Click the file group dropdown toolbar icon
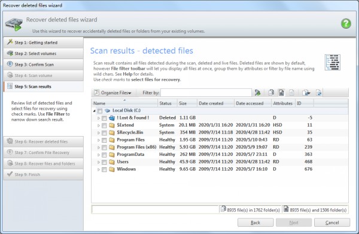Image resolution: width=359 pixels, height=234 pixels. pyautogui.click(x=306, y=93)
